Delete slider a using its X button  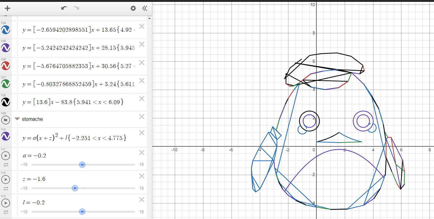pos(141,153)
